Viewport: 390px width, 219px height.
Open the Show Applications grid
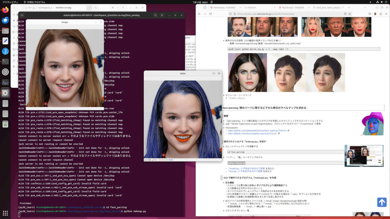pos(5,213)
